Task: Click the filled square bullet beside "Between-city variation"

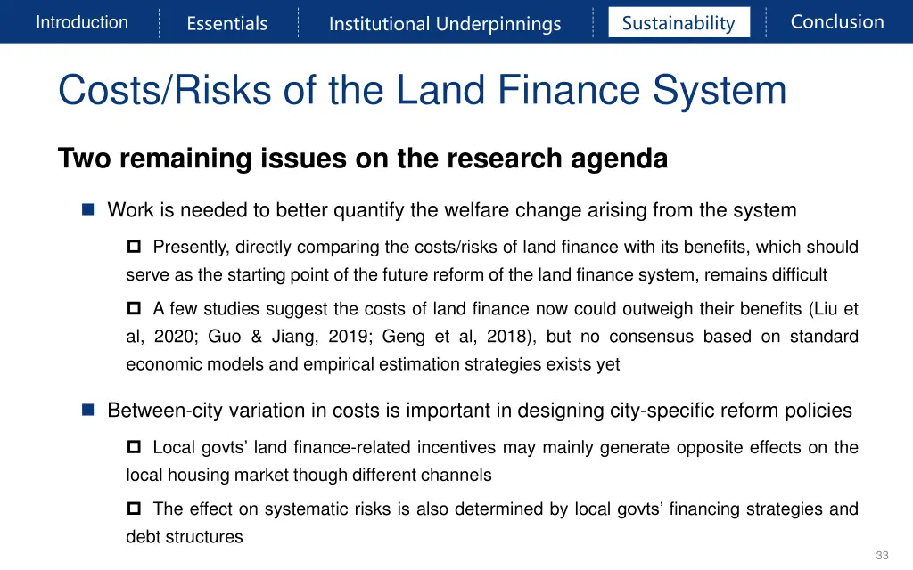Action: 88,411
